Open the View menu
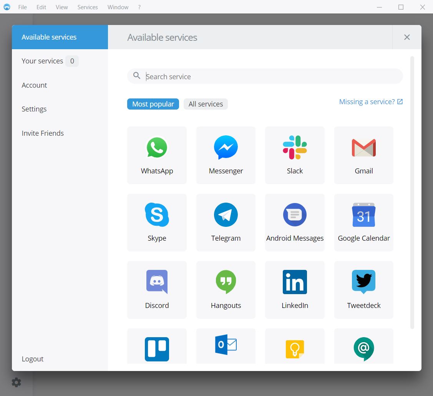 click(x=61, y=7)
